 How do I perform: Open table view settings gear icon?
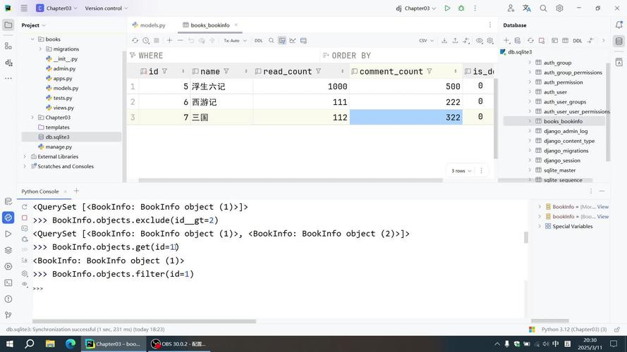click(490, 41)
